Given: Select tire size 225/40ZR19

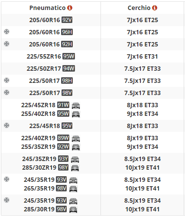Looking at the screenshot, I should 38,138.
